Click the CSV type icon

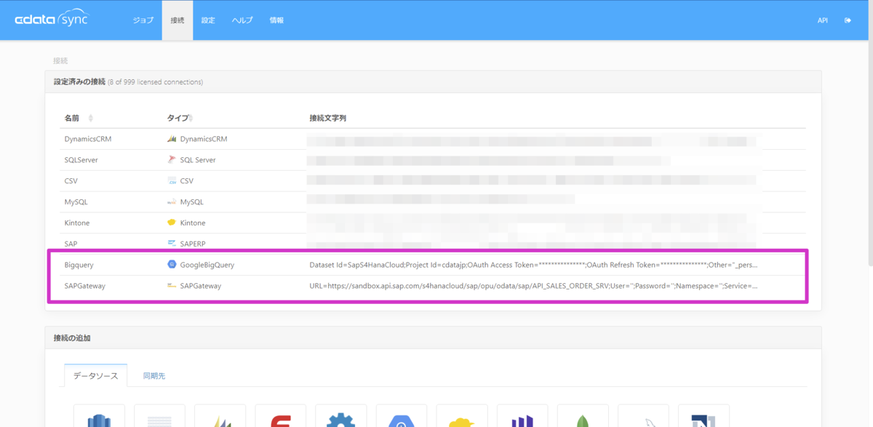pyautogui.click(x=172, y=180)
